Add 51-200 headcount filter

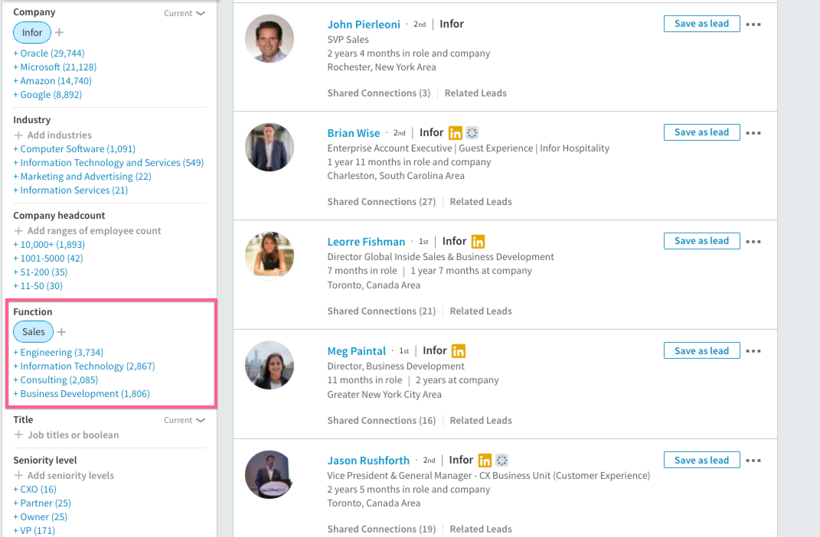point(41,272)
